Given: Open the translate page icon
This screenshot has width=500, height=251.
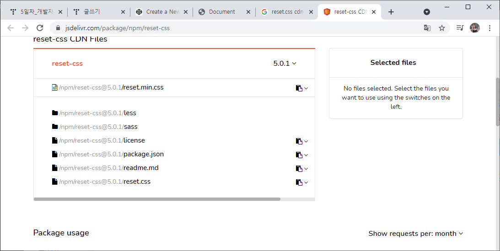Looking at the screenshot, I should [x=427, y=28].
